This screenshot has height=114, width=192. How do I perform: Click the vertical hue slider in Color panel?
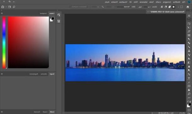click(4, 42)
